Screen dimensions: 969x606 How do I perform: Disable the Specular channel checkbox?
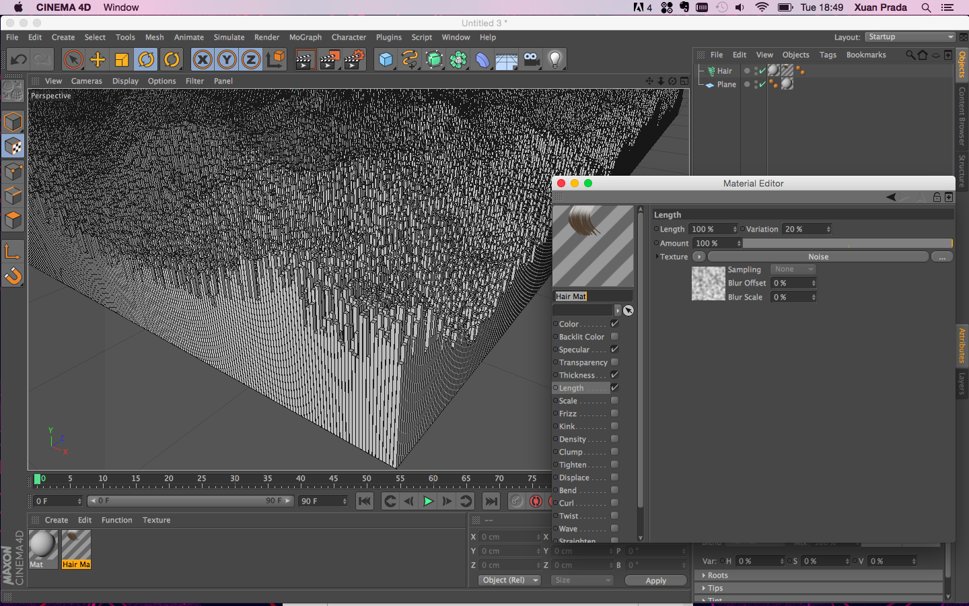coord(614,349)
